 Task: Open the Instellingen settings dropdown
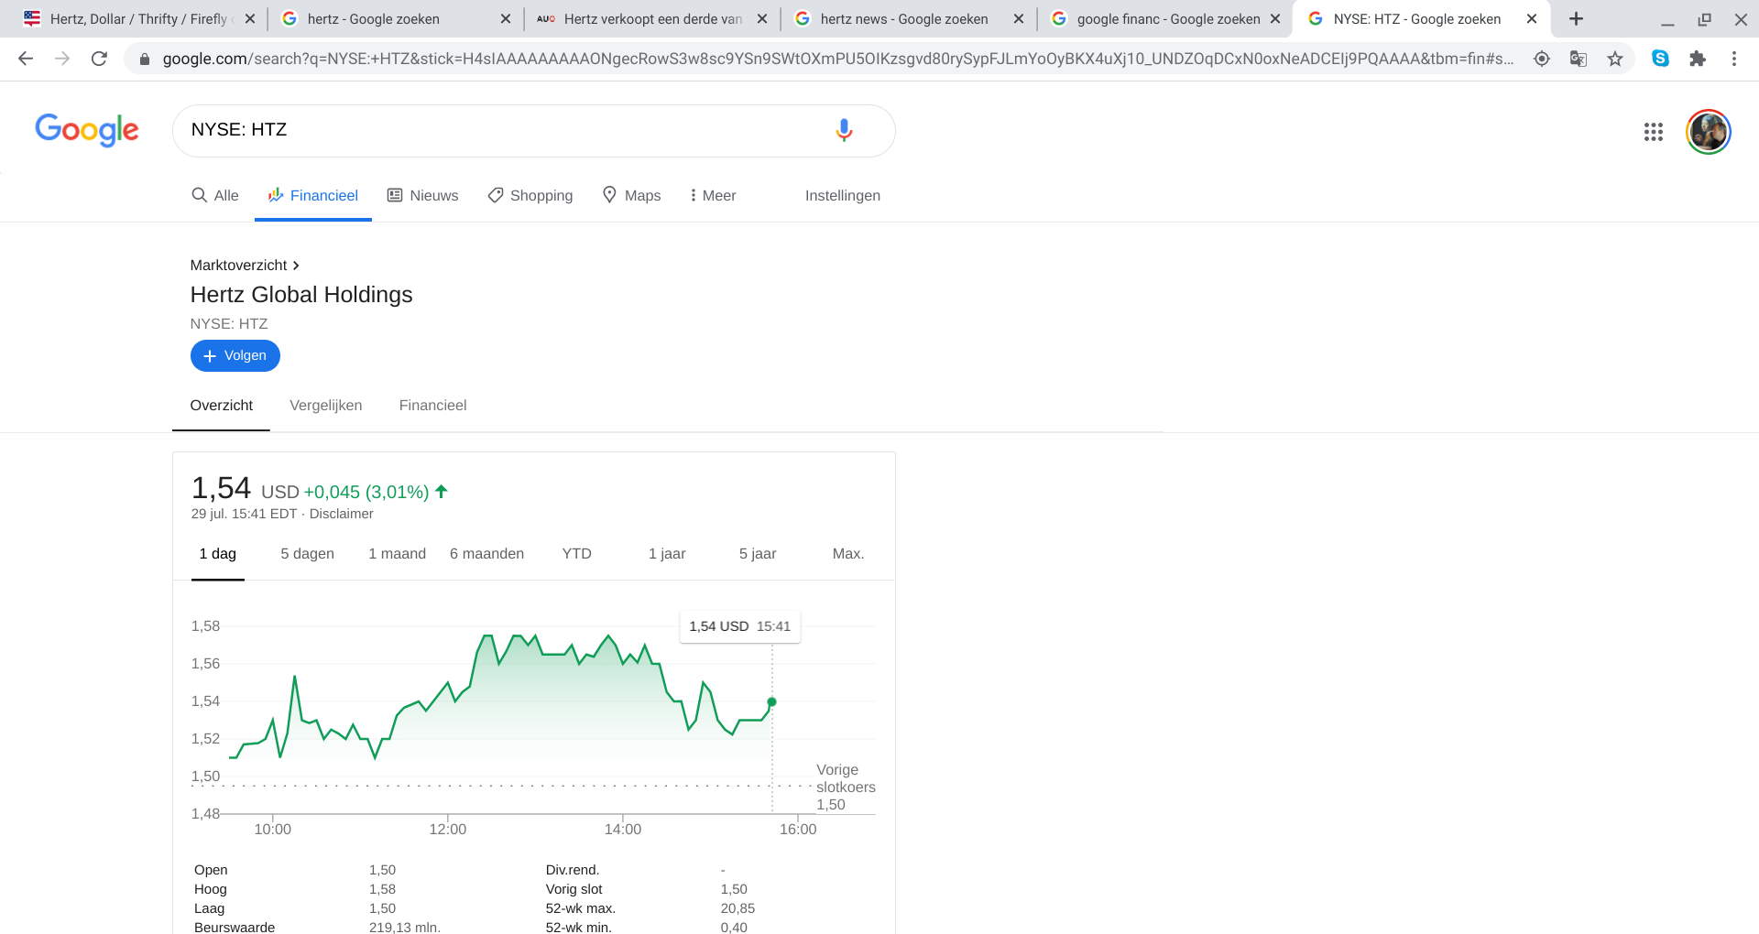[x=842, y=195]
